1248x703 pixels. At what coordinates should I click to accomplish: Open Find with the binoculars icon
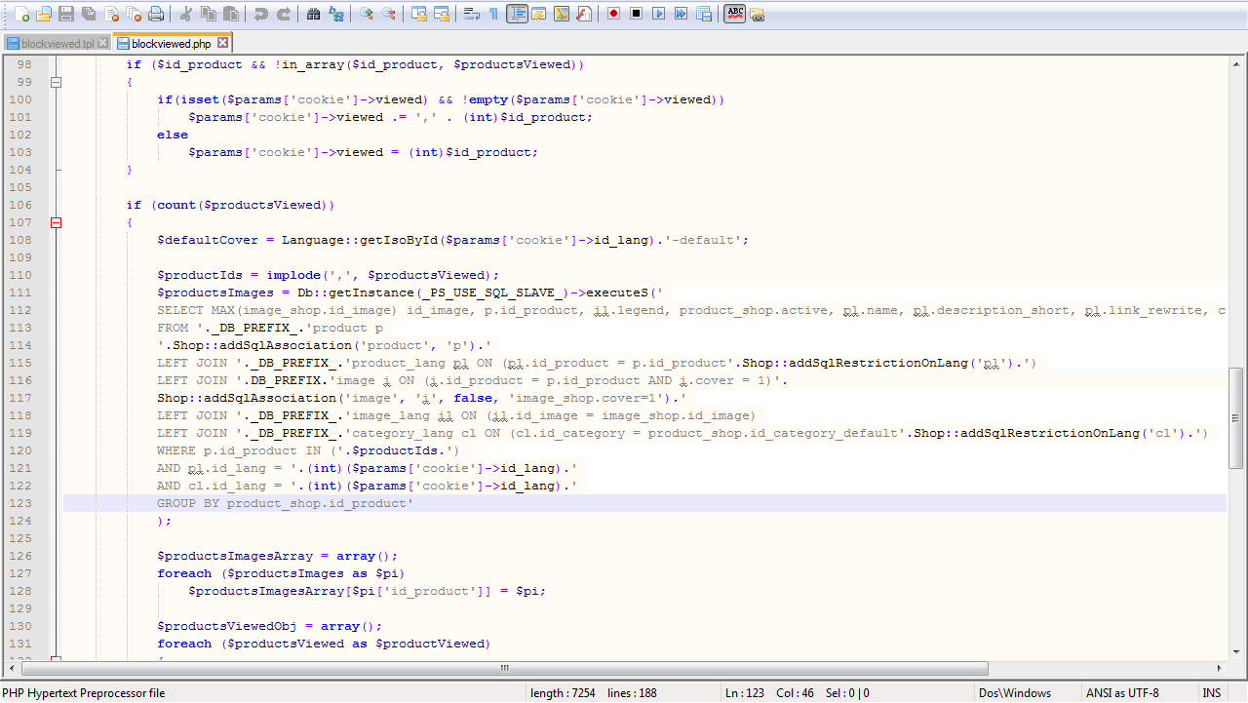pyautogui.click(x=313, y=14)
